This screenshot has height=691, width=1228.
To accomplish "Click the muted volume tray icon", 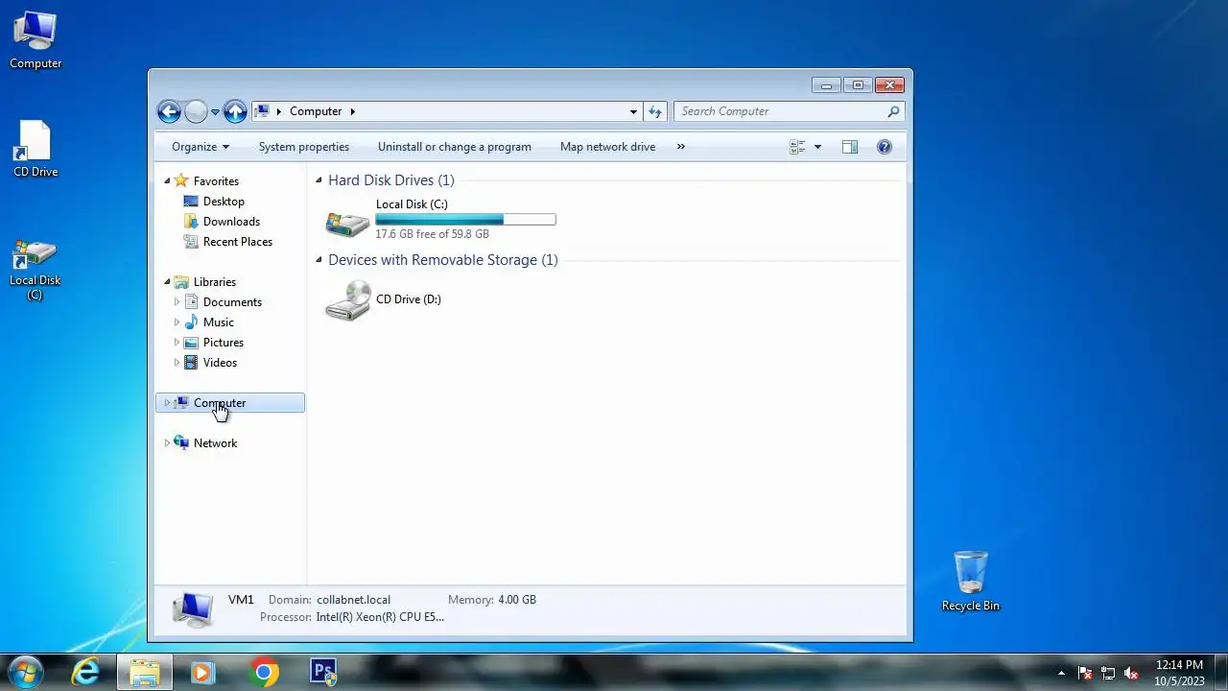I will (x=1131, y=673).
